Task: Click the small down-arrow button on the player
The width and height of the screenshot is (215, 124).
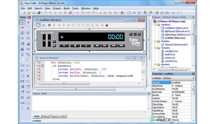Action: click(131, 34)
